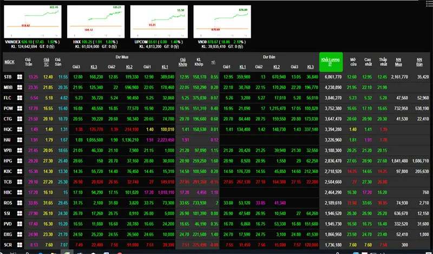
Task: Select the KBC ticker symbol
Action: [8, 171]
